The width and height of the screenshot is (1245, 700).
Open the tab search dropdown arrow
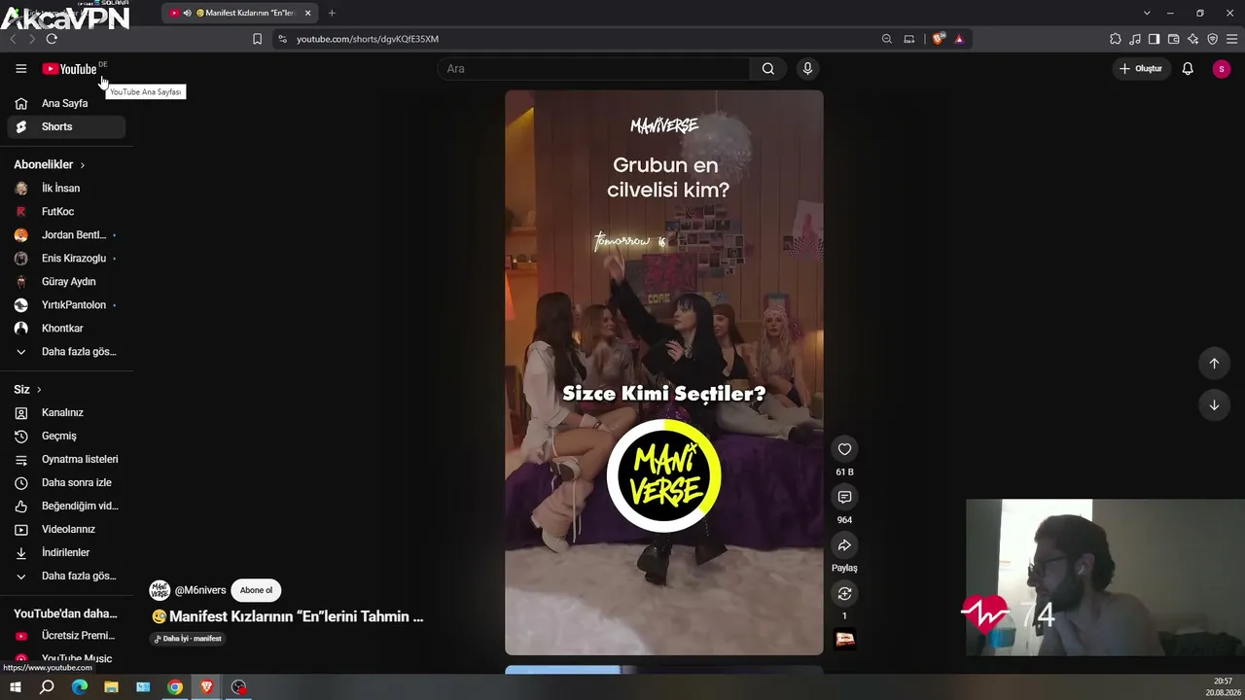[x=1147, y=13]
